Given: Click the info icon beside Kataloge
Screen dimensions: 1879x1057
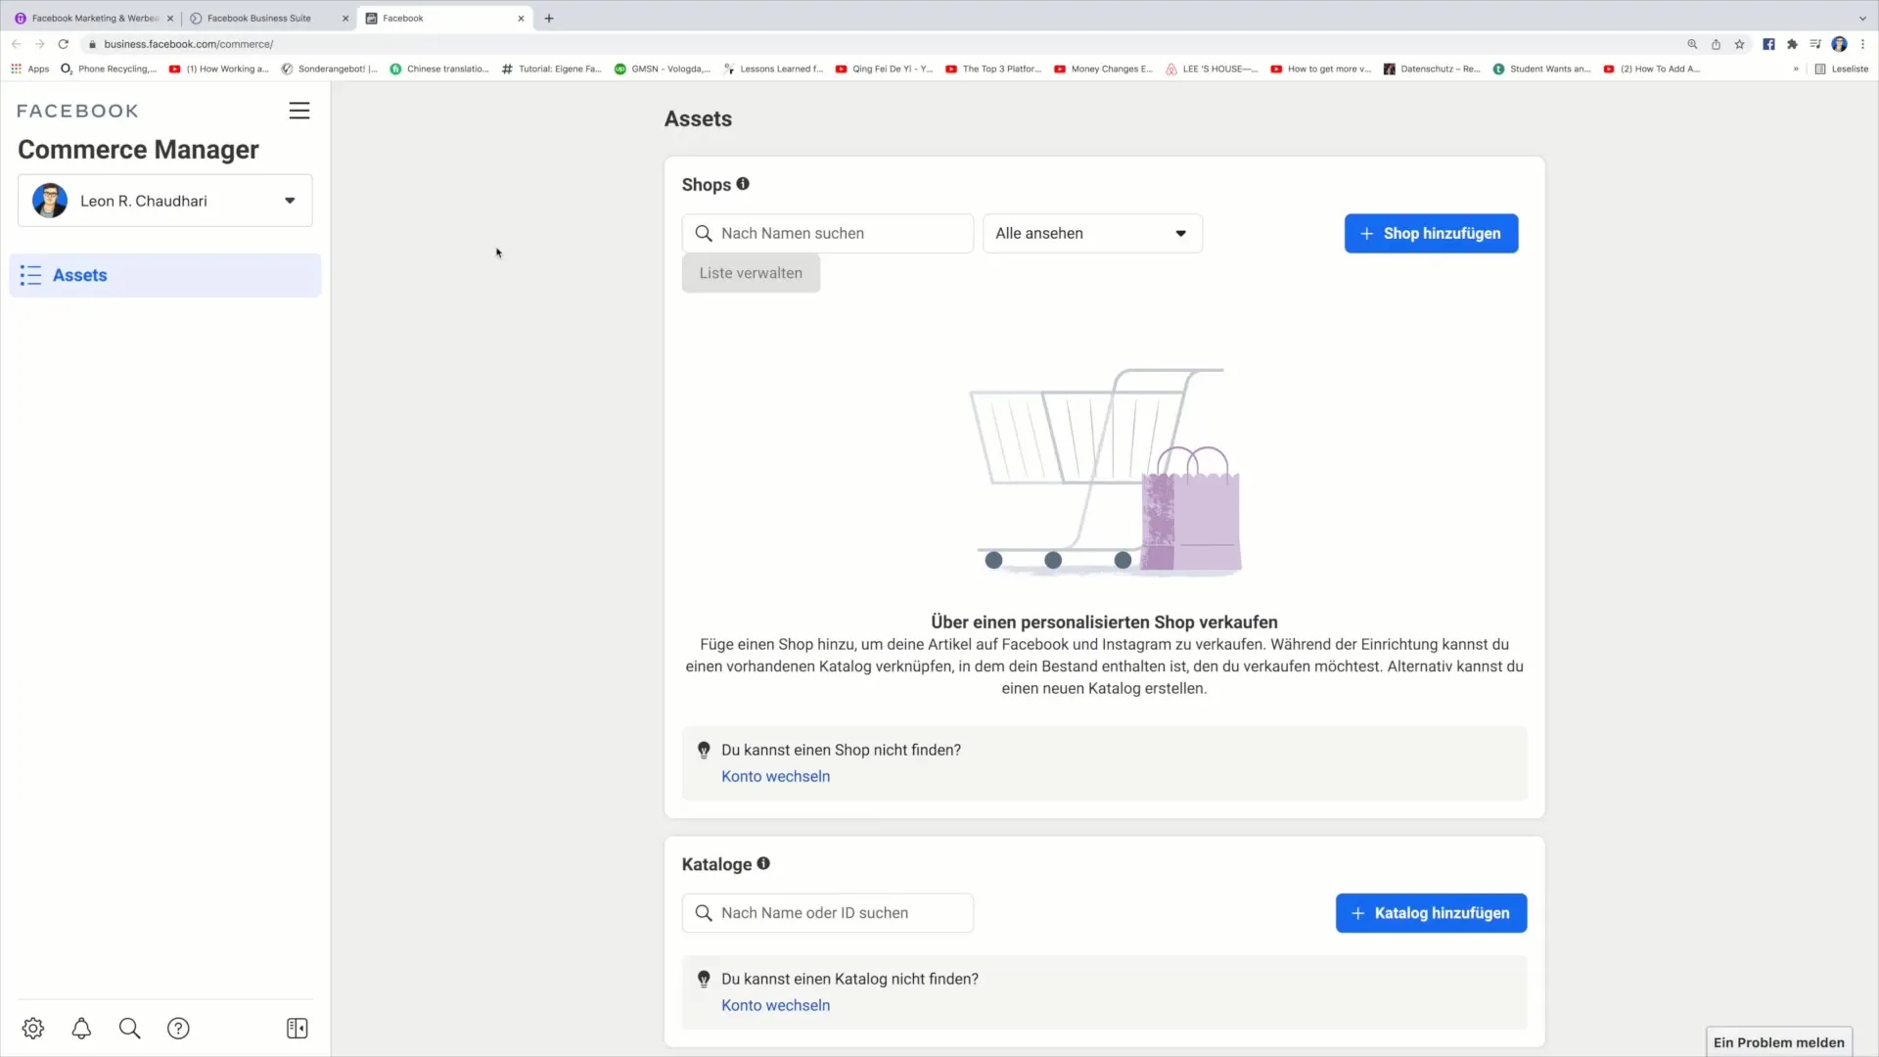Looking at the screenshot, I should (763, 863).
